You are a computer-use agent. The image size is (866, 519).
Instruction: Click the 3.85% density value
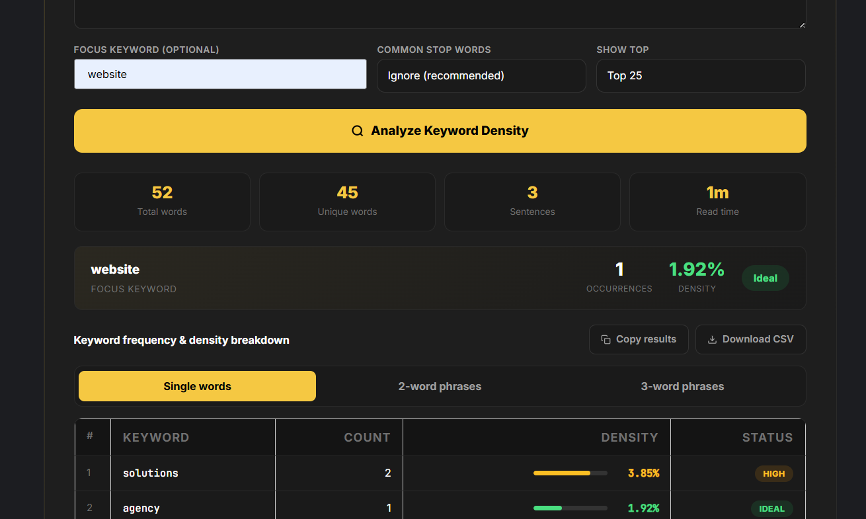643,473
